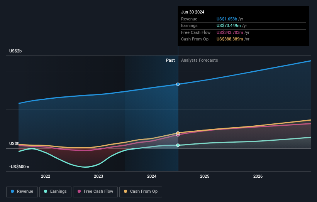317x202 pixels.
Task: Toggle the Cash From Op legend button
Action: pos(141,192)
